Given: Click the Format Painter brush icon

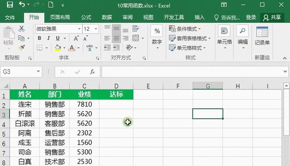Looking at the screenshot, I should coord(22,48).
